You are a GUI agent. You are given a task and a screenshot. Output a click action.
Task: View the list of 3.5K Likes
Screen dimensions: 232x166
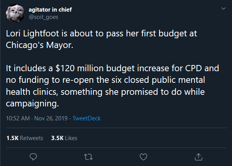click(x=64, y=138)
